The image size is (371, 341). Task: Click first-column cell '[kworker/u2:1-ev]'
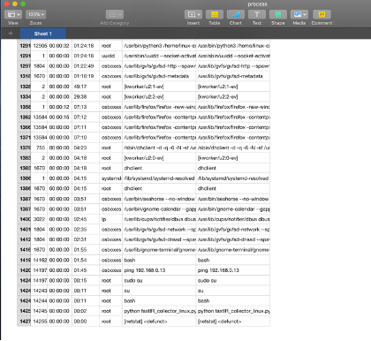159,87
